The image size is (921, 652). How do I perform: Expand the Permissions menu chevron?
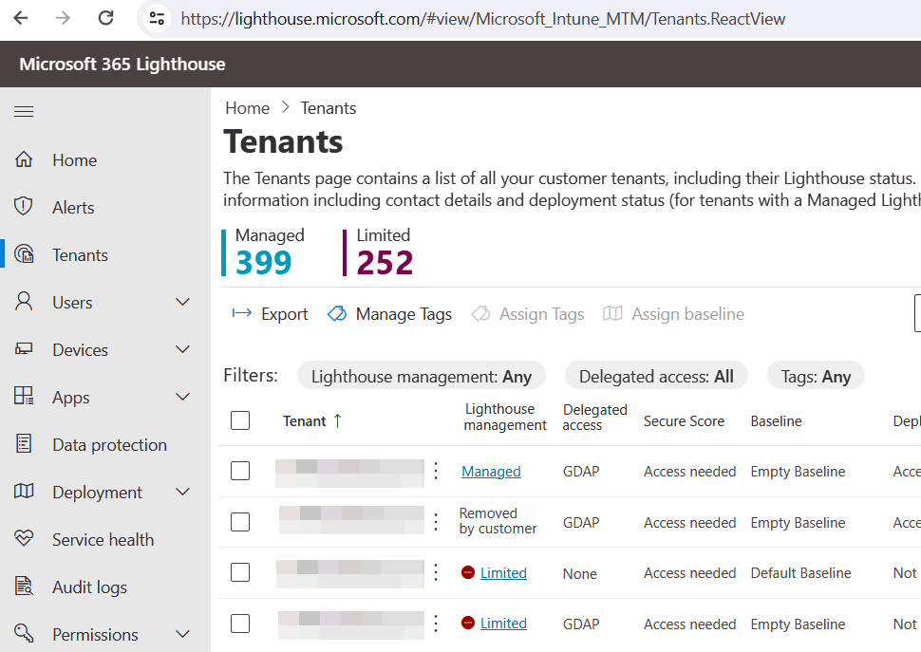[183, 634]
